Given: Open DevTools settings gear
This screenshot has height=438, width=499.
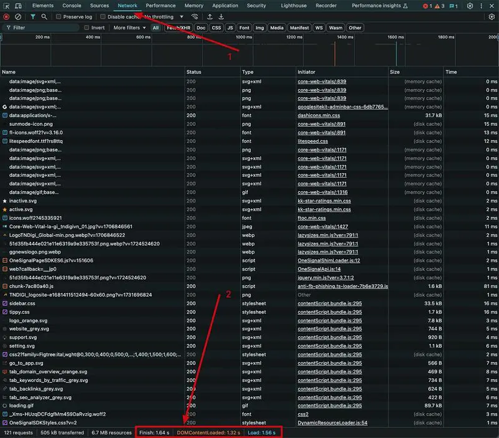Looking at the screenshot, I should (470, 6).
